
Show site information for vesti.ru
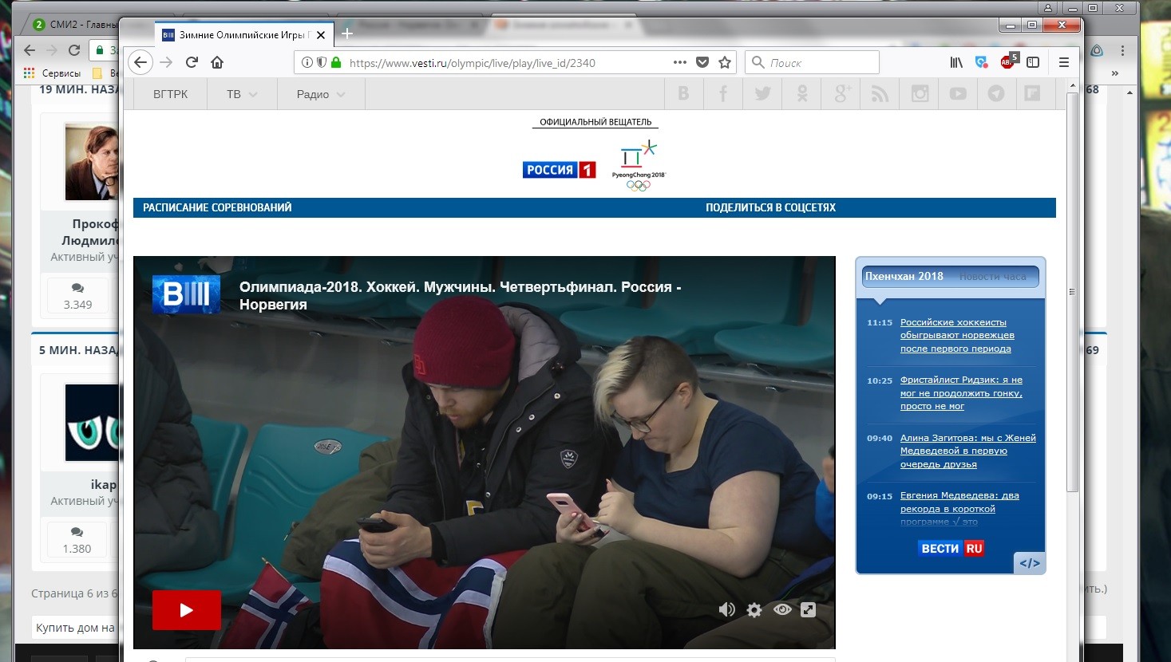pos(307,62)
